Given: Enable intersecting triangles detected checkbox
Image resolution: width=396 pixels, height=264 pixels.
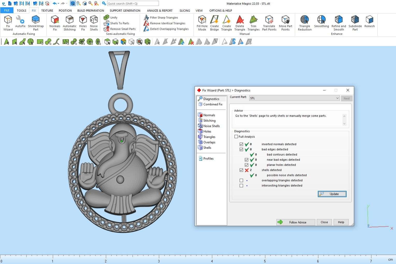Looking at the screenshot, I should [241, 186].
